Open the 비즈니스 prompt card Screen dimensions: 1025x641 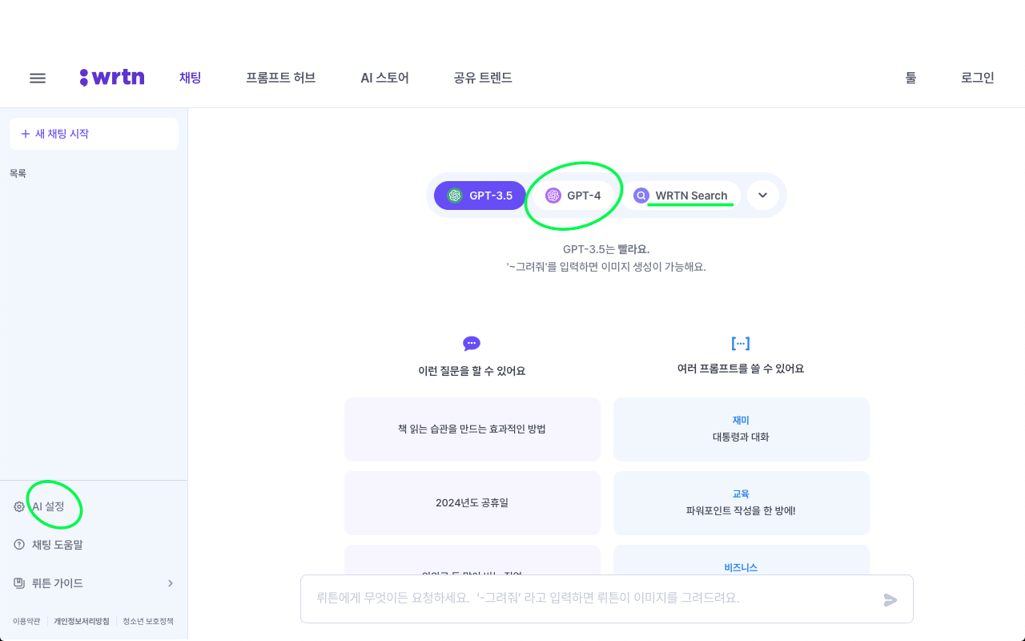tap(741, 561)
